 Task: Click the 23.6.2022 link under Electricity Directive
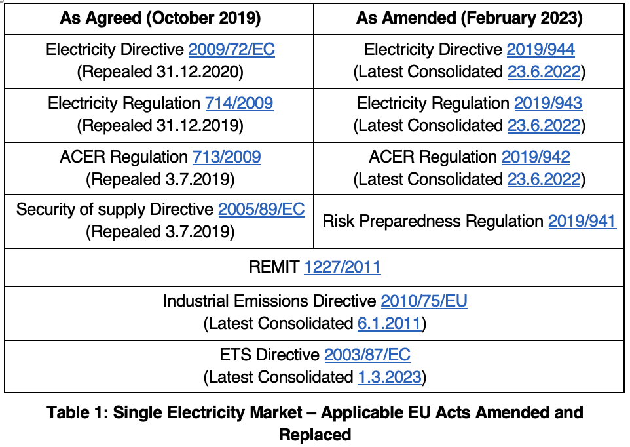point(544,71)
